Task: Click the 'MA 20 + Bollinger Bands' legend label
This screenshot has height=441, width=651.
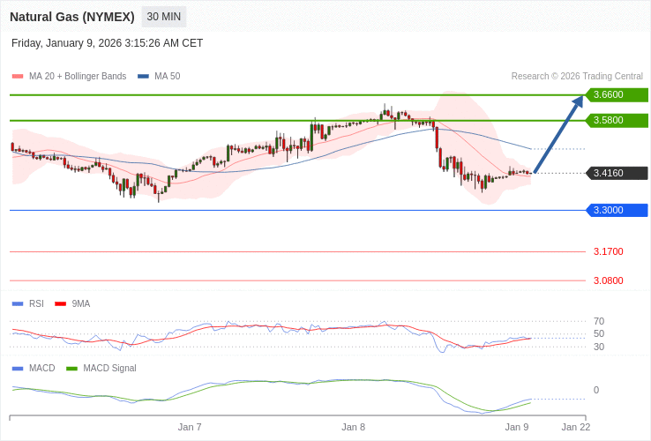Action: pyautogui.click(x=78, y=77)
